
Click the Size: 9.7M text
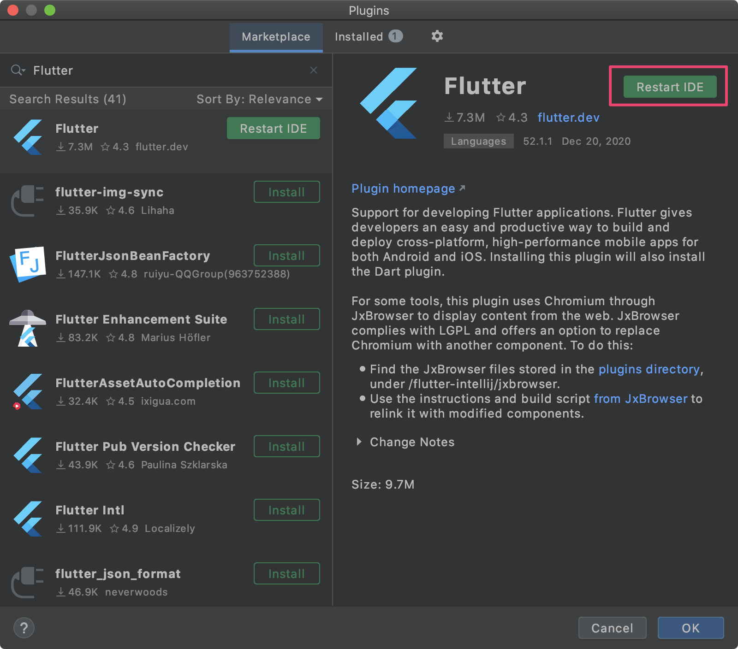383,484
